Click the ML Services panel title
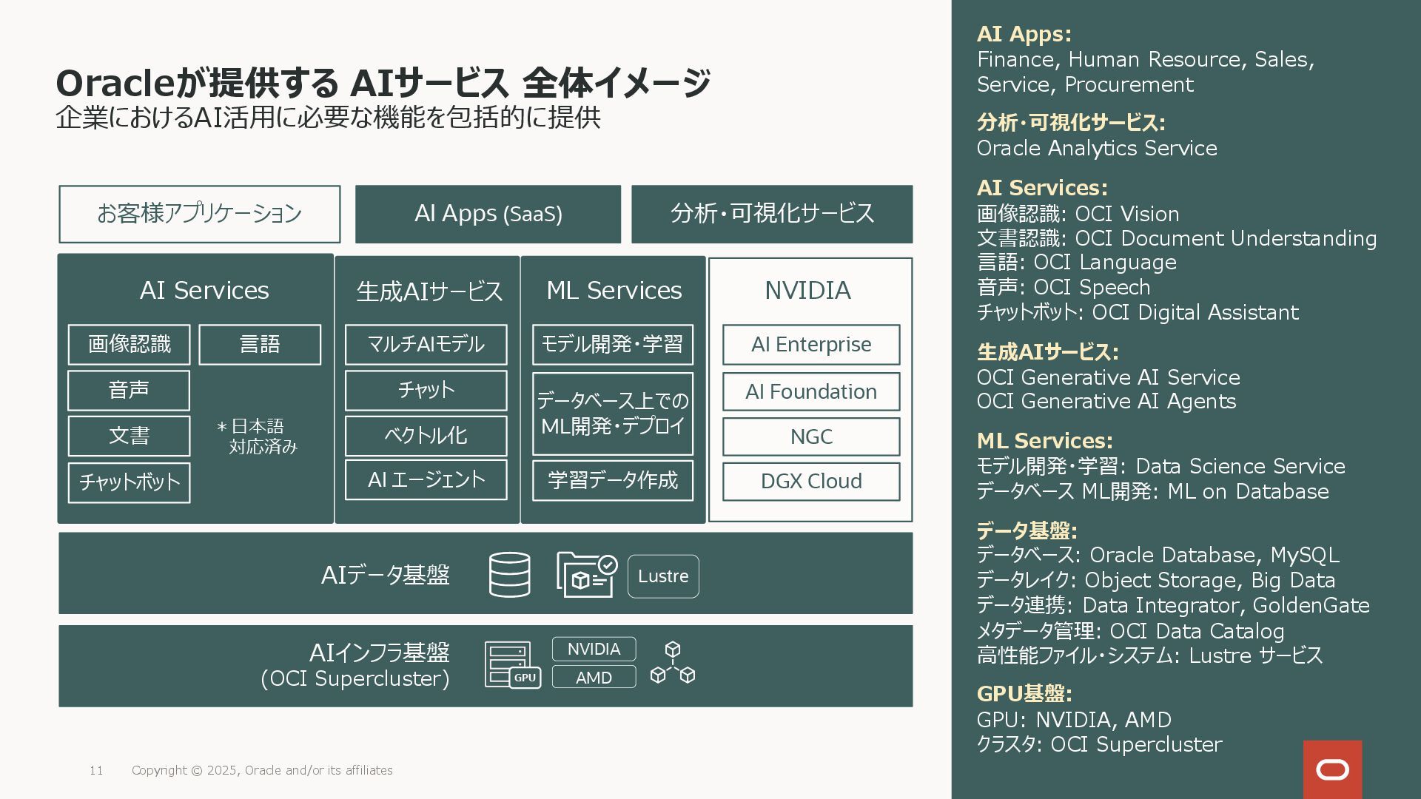Viewport: 1421px width, 799px height. [x=614, y=290]
